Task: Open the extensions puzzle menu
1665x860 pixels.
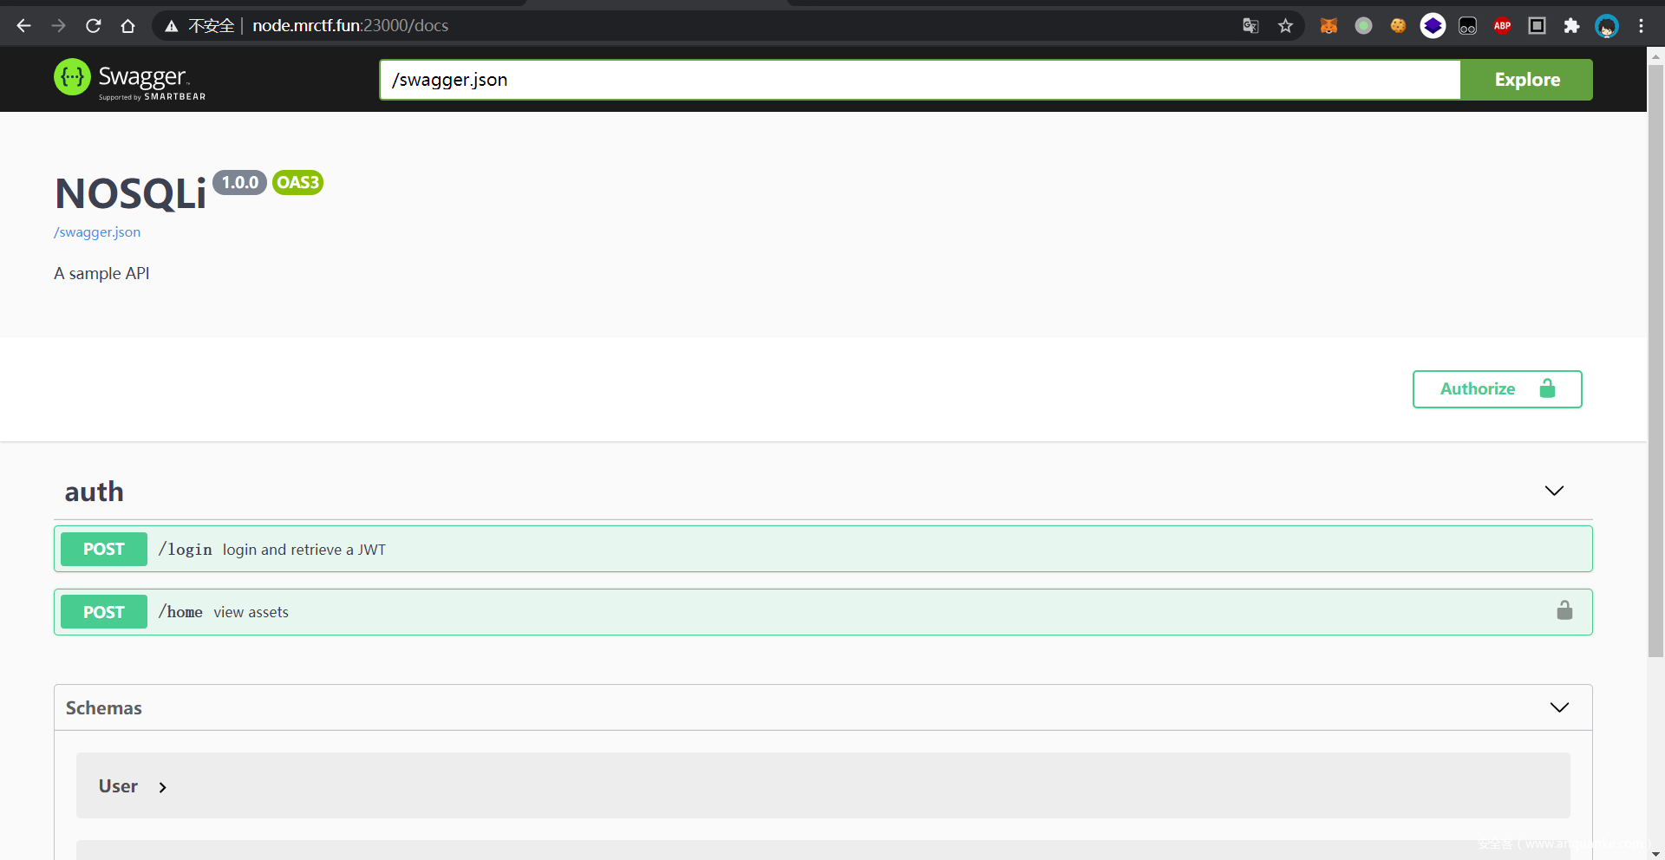Action: tap(1571, 26)
